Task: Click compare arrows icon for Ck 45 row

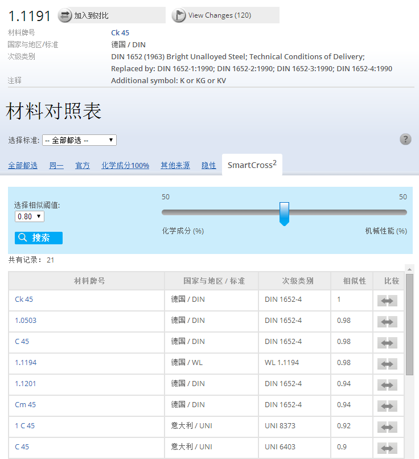Action: click(387, 301)
